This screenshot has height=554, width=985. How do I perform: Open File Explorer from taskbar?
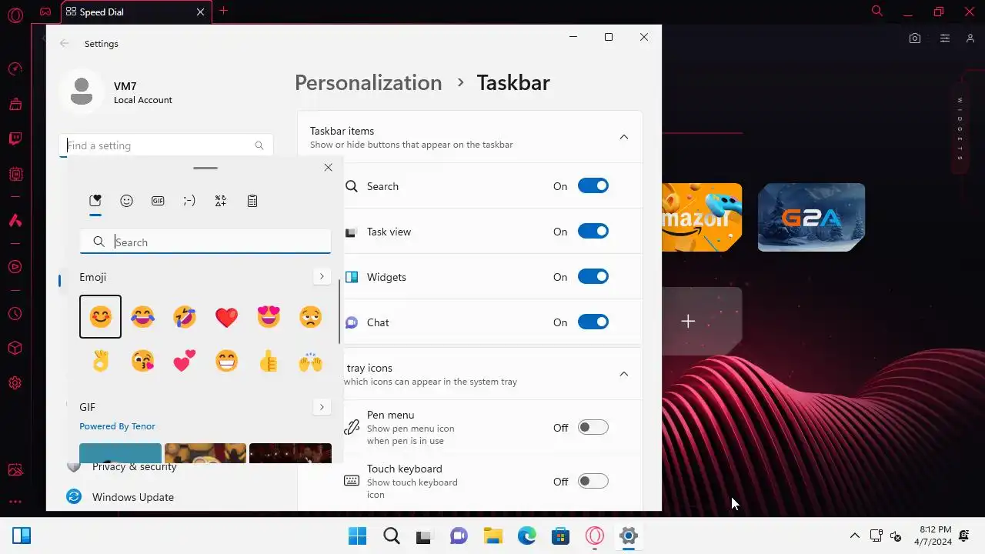(492, 536)
